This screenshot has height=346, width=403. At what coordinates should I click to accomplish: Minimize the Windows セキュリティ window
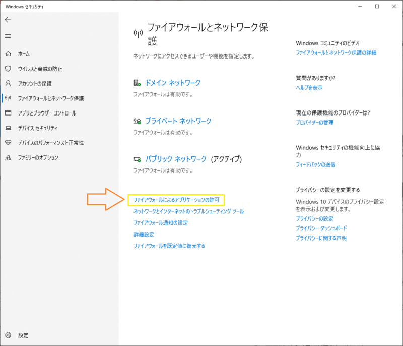click(x=360, y=7)
